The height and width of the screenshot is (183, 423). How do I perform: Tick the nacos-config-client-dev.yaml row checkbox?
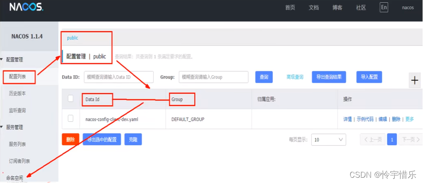tap(70, 118)
